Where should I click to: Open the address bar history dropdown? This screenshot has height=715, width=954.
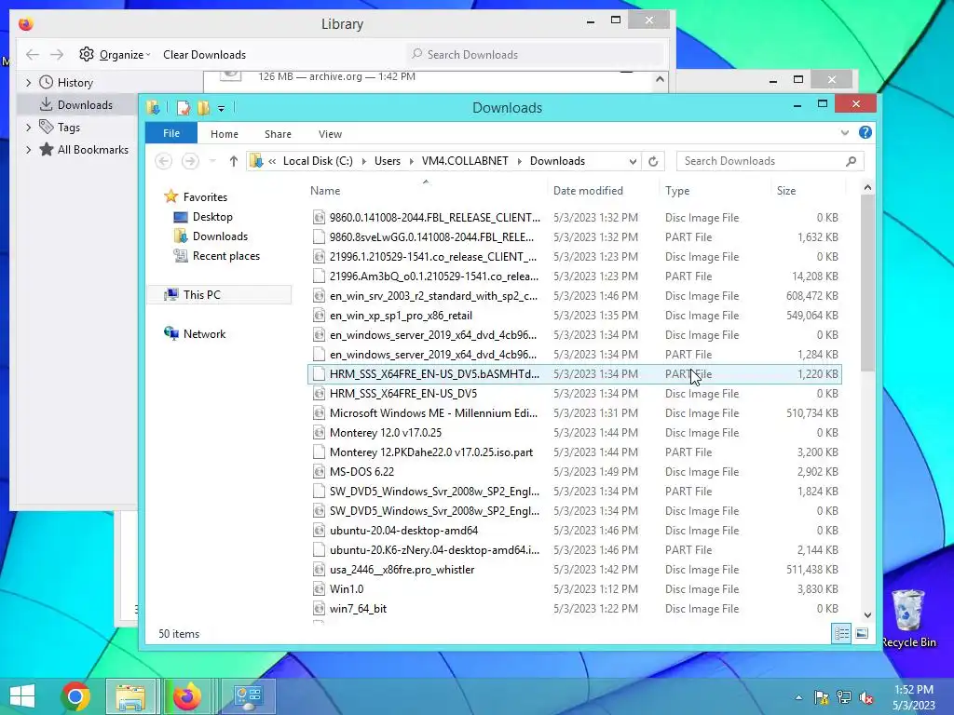point(633,161)
